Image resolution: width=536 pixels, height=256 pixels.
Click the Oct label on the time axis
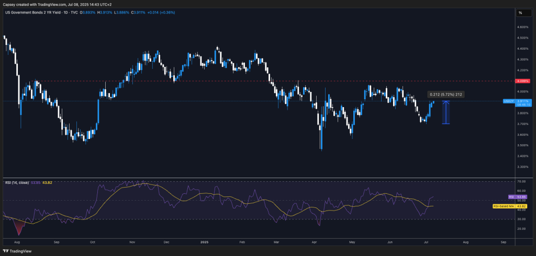click(x=92, y=243)
